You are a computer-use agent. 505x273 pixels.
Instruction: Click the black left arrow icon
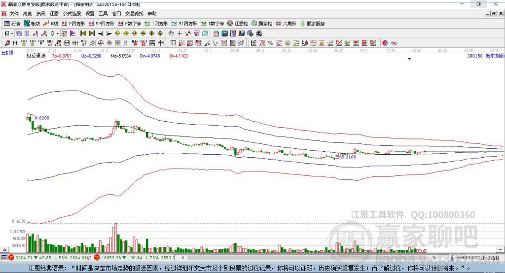tap(101, 34)
